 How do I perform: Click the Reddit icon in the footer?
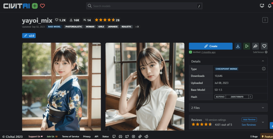coord(146,137)
